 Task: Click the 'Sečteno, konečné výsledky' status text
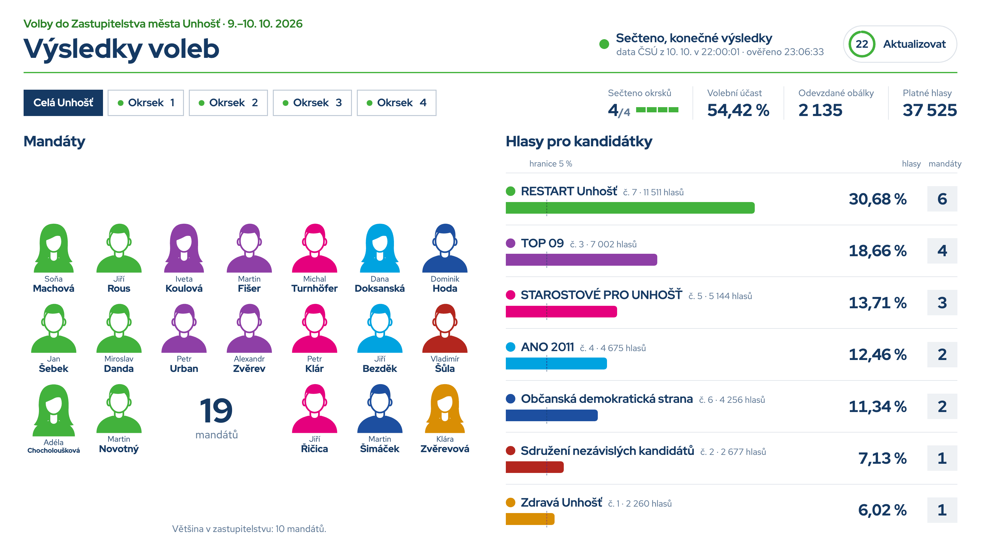[x=694, y=38]
